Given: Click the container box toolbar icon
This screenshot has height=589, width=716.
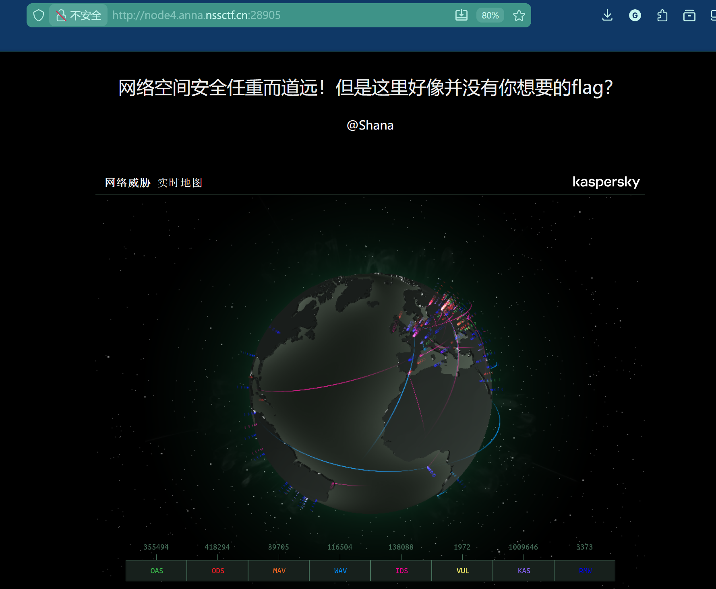Looking at the screenshot, I should (x=689, y=16).
